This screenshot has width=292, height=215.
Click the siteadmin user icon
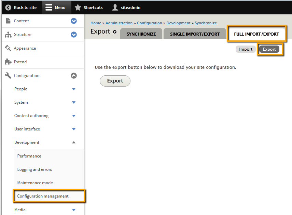115,8
